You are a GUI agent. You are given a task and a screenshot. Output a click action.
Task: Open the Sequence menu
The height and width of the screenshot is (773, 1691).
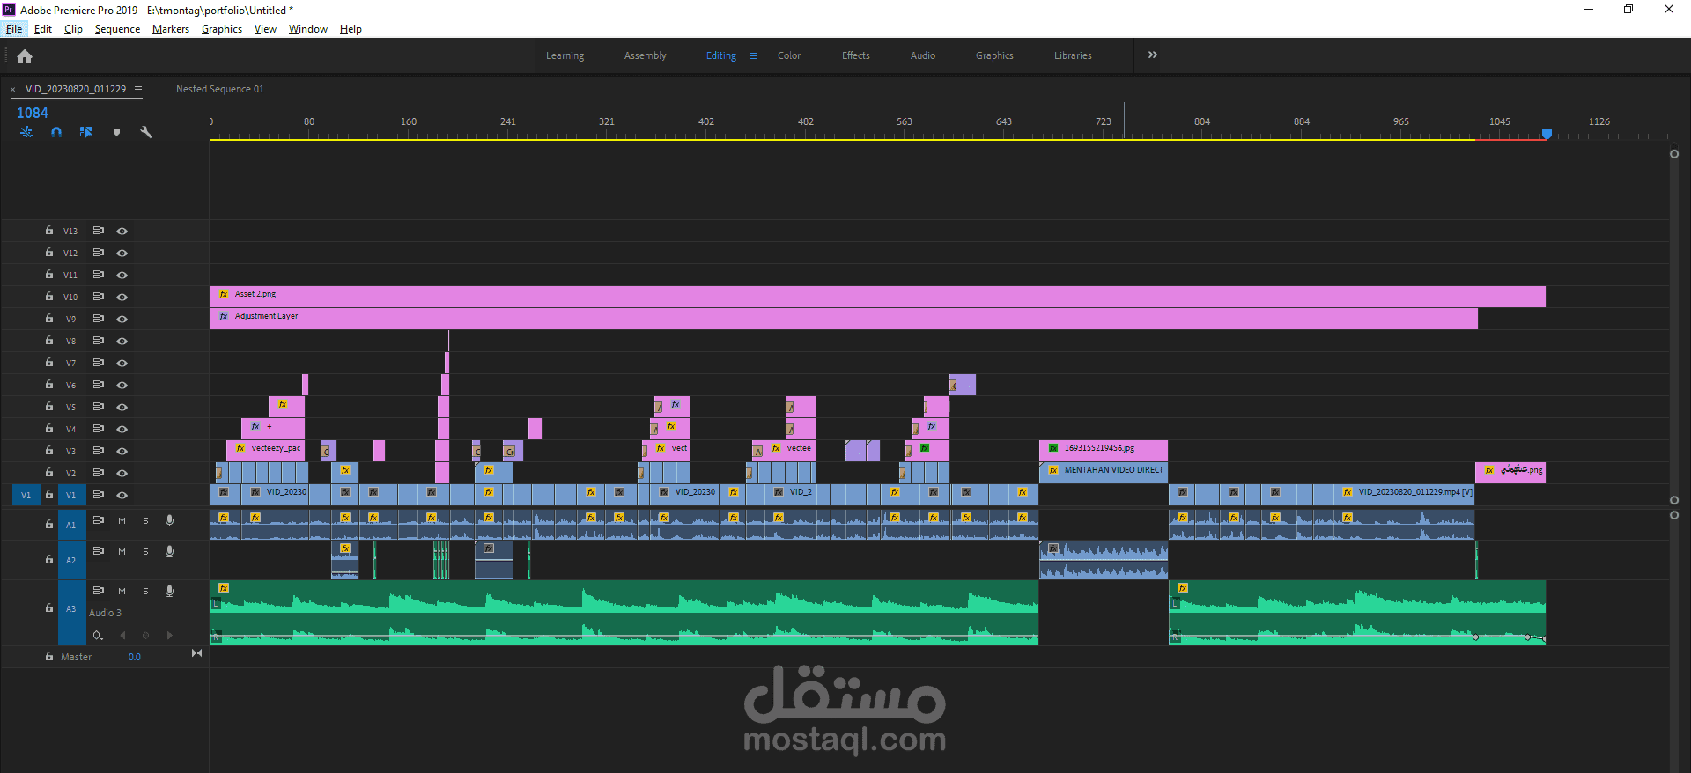pyautogui.click(x=117, y=29)
